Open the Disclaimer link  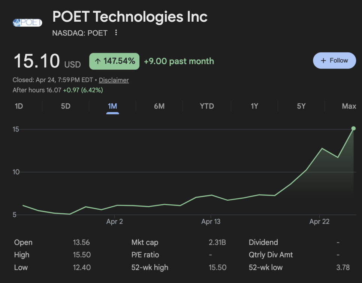[x=114, y=80]
